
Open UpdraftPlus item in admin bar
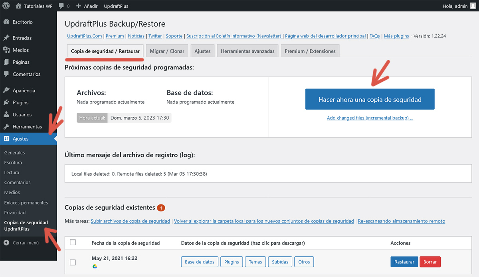116,6
